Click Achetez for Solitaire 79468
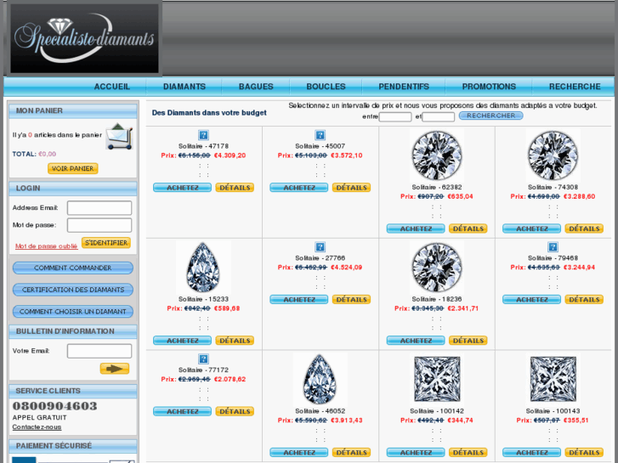This screenshot has width=618, height=463. [x=531, y=300]
